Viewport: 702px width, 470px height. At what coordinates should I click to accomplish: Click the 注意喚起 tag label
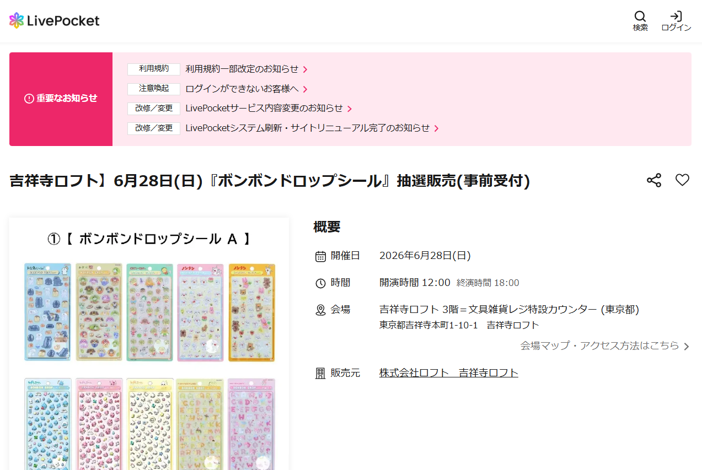(x=154, y=89)
